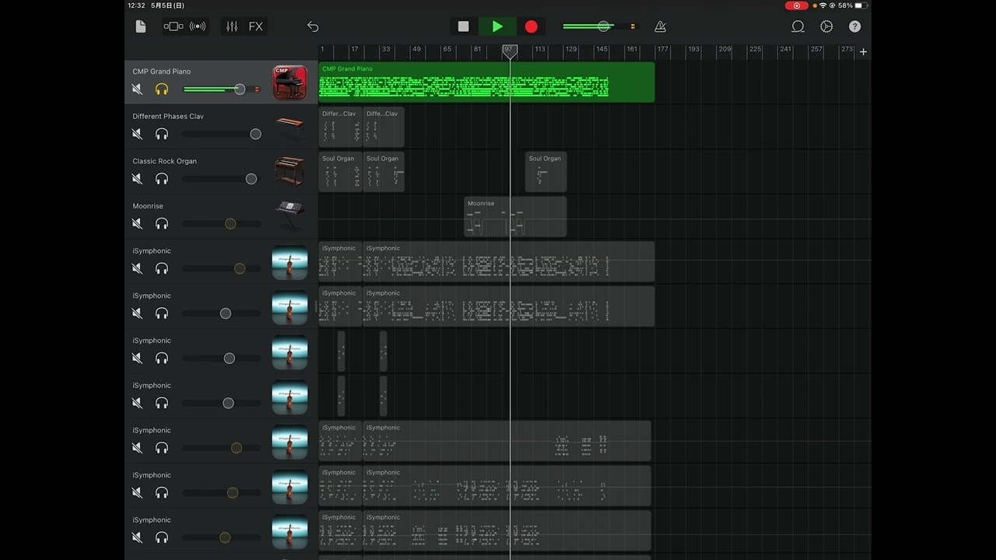Solo the Different Phases Clav track
This screenshot has height=560, width=996.
pos(162,135)
